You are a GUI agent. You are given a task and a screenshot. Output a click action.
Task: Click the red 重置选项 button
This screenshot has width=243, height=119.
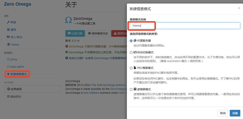[x=119, y=33]
